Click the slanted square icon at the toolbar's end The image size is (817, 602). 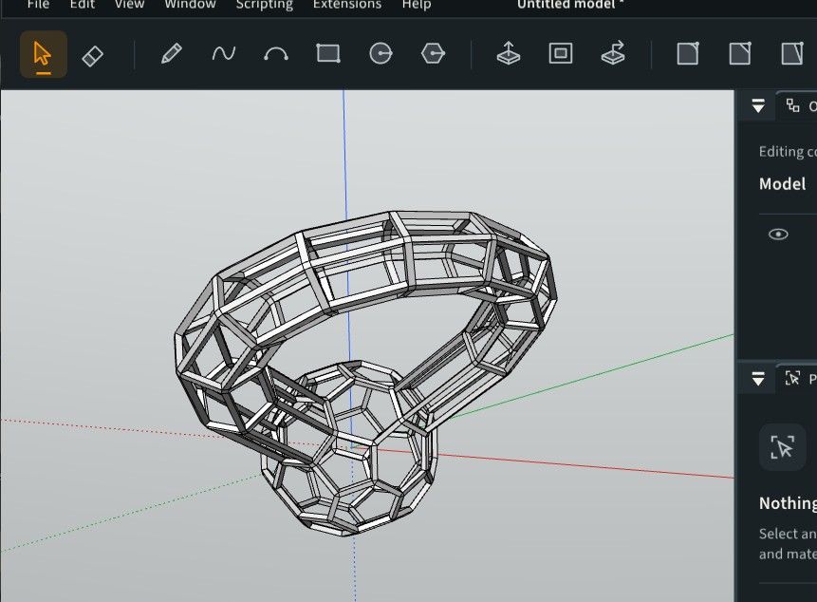[792, 54]
